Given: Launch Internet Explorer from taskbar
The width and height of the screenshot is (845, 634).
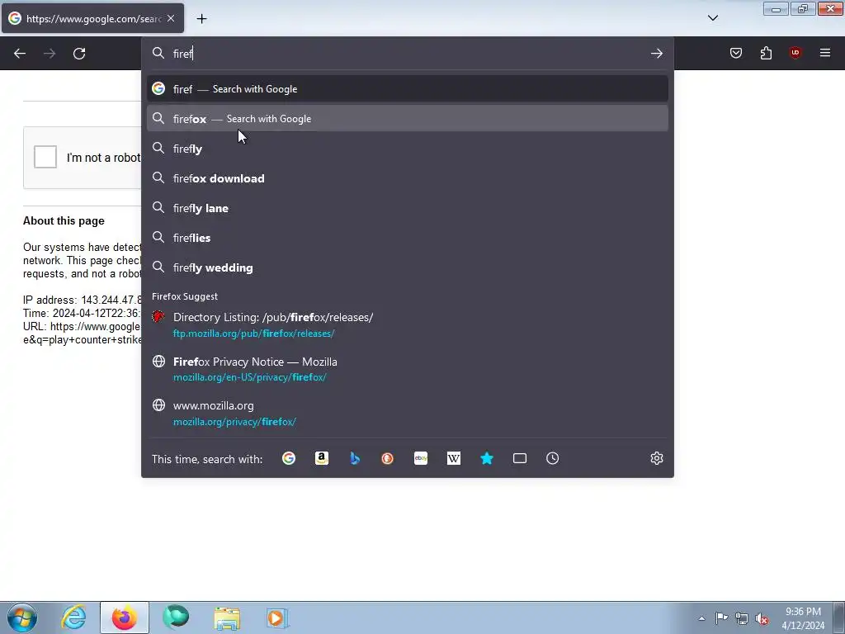Looking at the screenshot, I should pos(73,617).
